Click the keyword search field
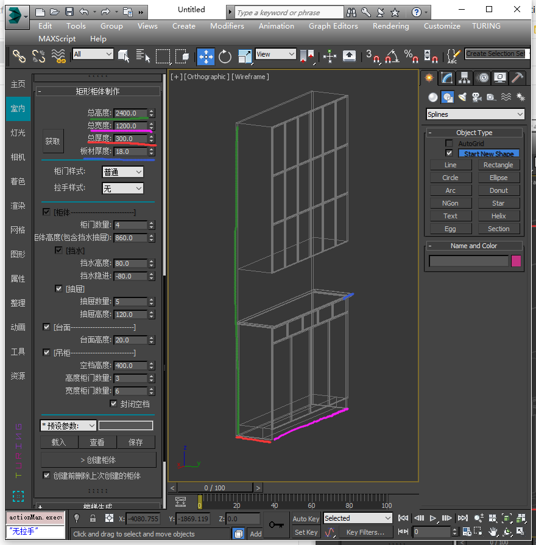 pos(289,13)
